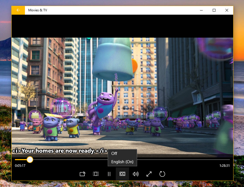Pause the video playback

[109, 174]
